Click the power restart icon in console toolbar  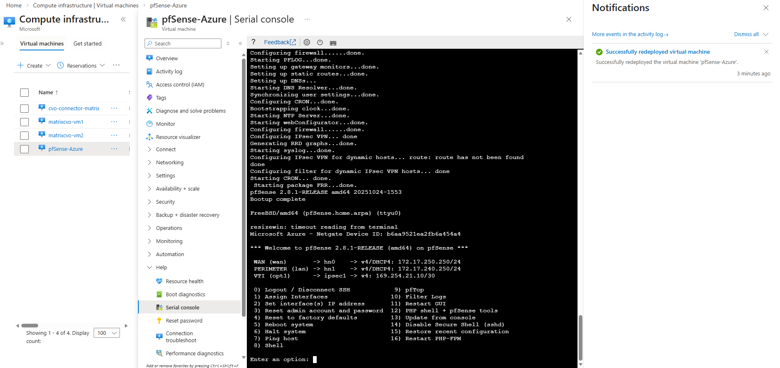320,42
